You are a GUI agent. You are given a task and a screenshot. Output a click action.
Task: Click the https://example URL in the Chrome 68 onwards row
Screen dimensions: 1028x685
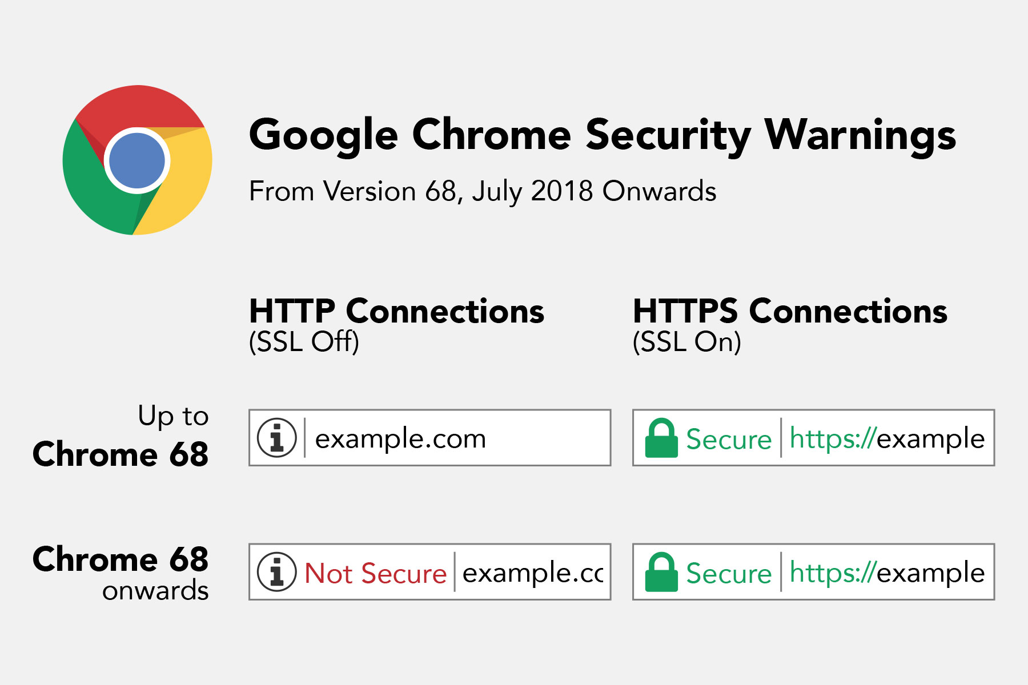pyautogui.click(x=887, y=573)
